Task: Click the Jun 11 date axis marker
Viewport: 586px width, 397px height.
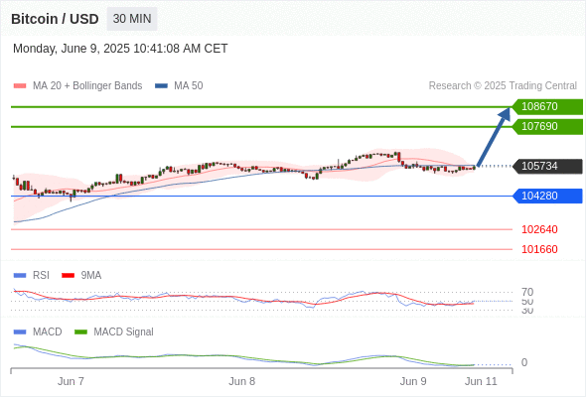Action: pyautogui.click(x=481, y=381)
